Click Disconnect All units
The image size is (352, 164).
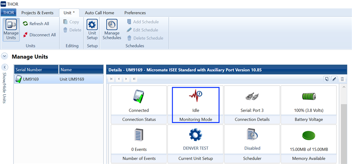[x=39, y=35]
